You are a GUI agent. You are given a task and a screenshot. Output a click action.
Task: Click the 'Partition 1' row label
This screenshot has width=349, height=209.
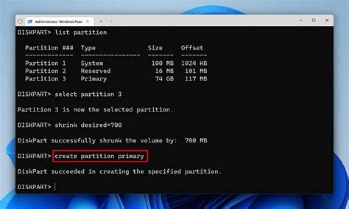pos(46,63)
